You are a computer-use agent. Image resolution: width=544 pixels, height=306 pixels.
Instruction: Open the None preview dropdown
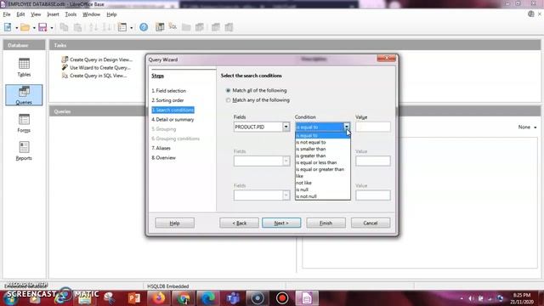[527, 127]
